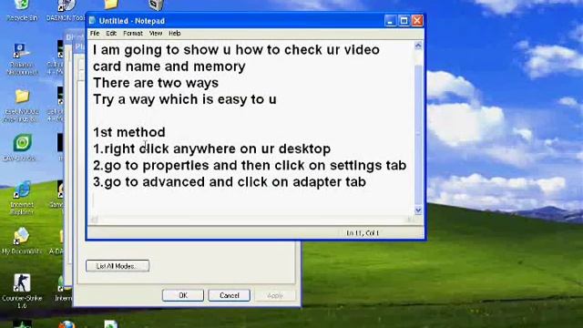Click the first line 'I am going to show u'
This screenshot has height=328, width=583.
236,50
